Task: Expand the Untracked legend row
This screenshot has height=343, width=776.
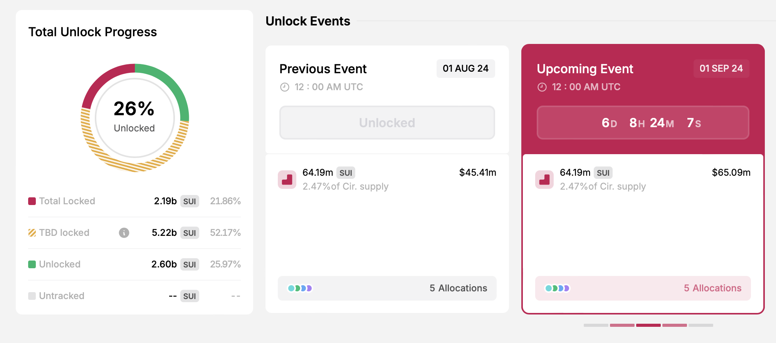Action: click(62, 296)
